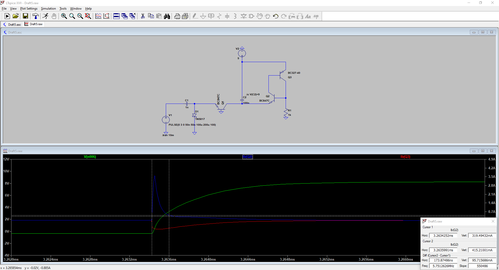Screen dimensions: 499x270
Task: Save with the floppy disk icon
Action: [25, 16]
